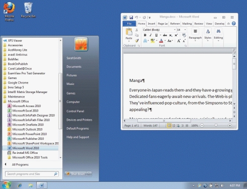Viewport: 247px width, 189px height.
Task: Toggle Bold formatting in Word
Action: 145,35
